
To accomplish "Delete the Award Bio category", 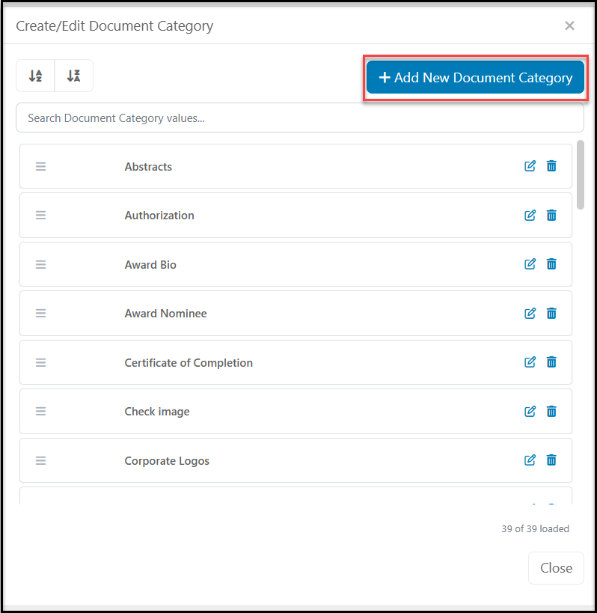I will click(551, 264).
